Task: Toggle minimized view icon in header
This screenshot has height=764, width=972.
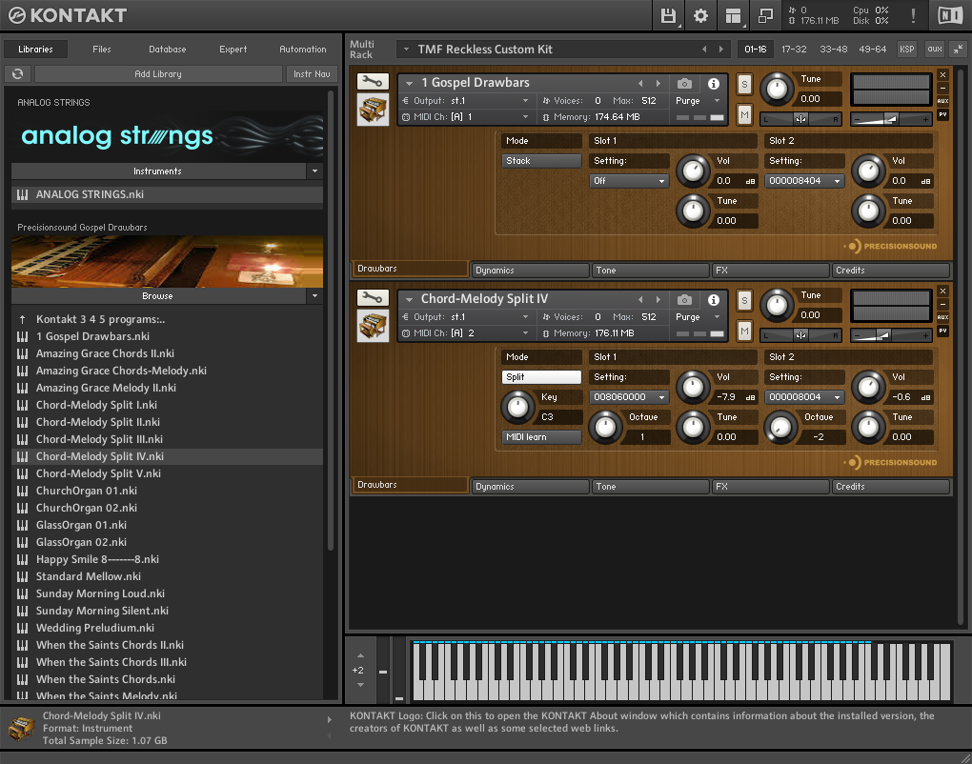Action: click(765, 15)
